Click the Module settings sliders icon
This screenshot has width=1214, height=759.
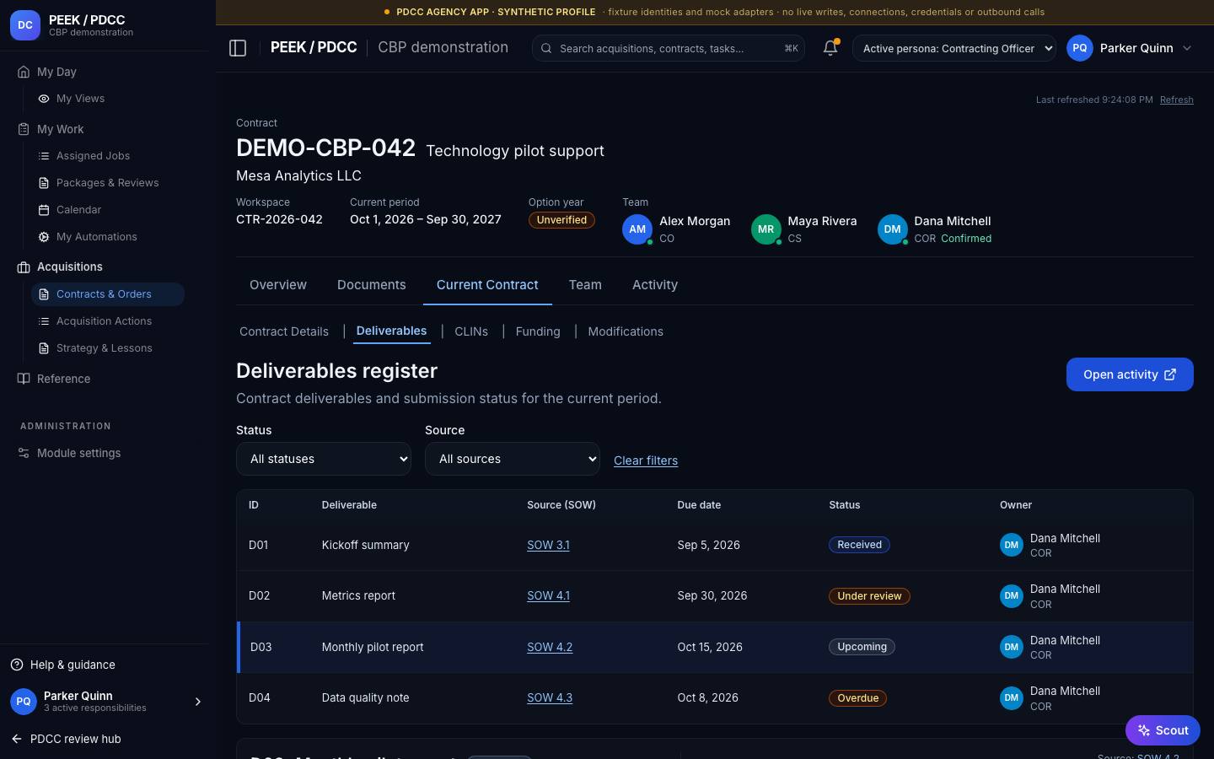pos(24,453)
